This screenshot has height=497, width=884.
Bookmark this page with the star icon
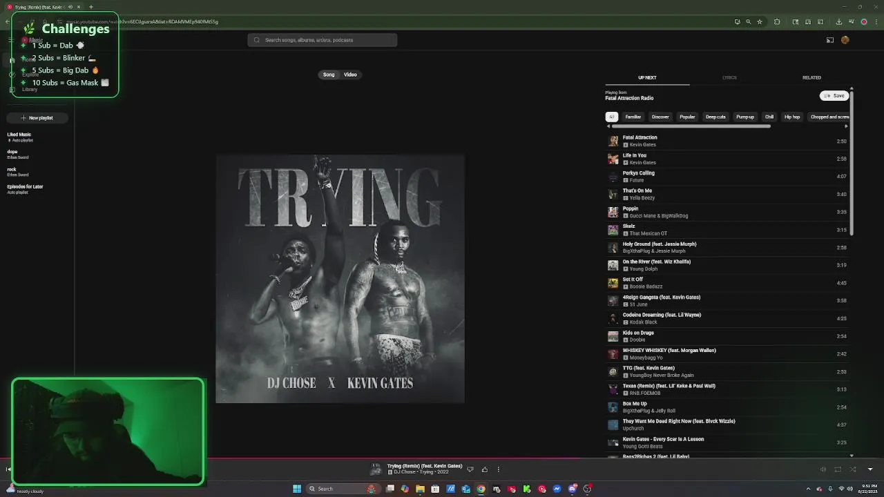click(x=760, y=21)
